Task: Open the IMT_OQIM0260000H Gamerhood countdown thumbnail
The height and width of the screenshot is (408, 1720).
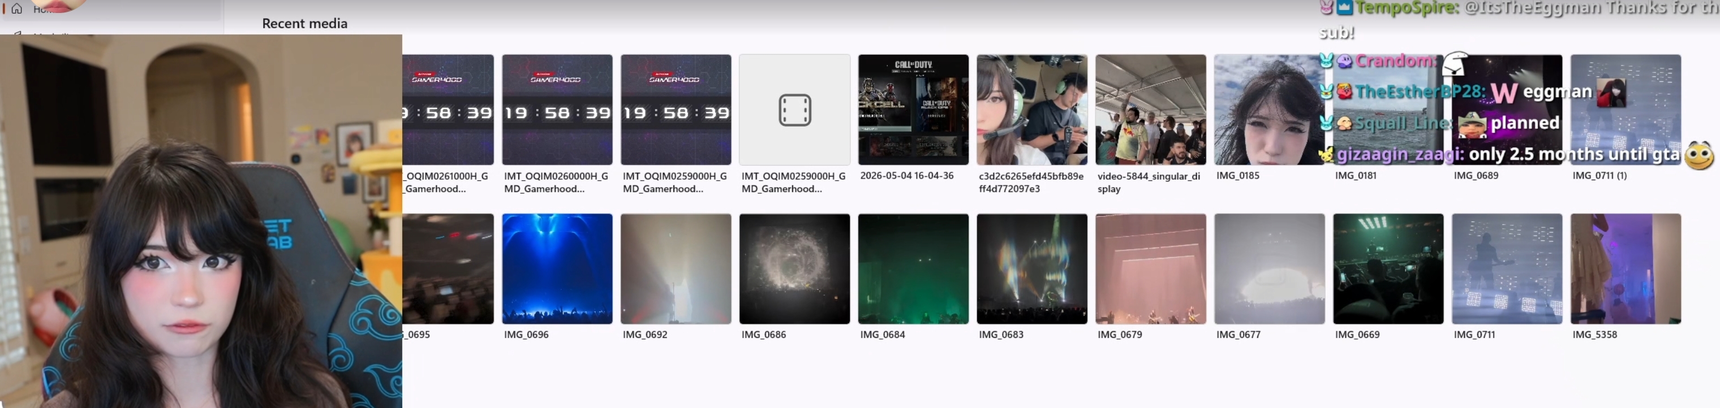Action: click(x=557, y=110)
